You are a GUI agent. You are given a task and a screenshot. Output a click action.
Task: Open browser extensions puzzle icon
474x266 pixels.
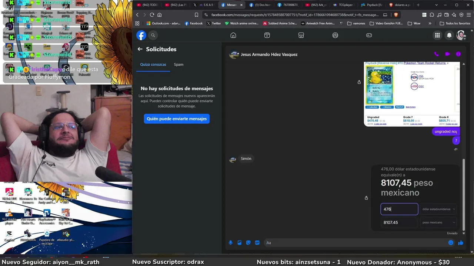[x=432, y=15]
